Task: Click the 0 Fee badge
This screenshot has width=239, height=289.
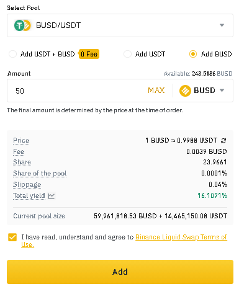Action: pos(89,54)
